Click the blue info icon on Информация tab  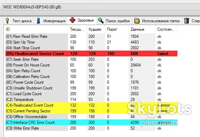[x=38, y=21]
